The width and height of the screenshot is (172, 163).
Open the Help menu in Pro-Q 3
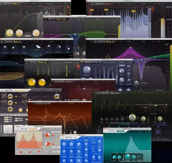point(159,42)
